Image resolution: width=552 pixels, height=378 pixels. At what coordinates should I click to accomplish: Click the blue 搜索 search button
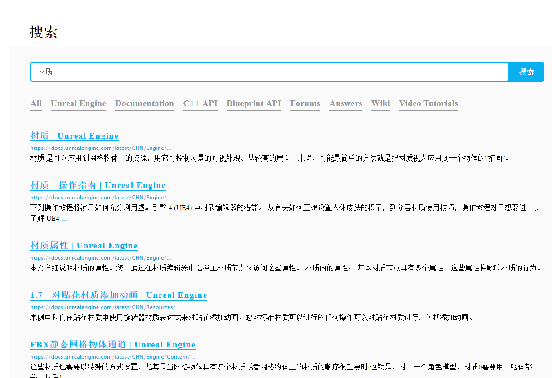click(526, 72)
